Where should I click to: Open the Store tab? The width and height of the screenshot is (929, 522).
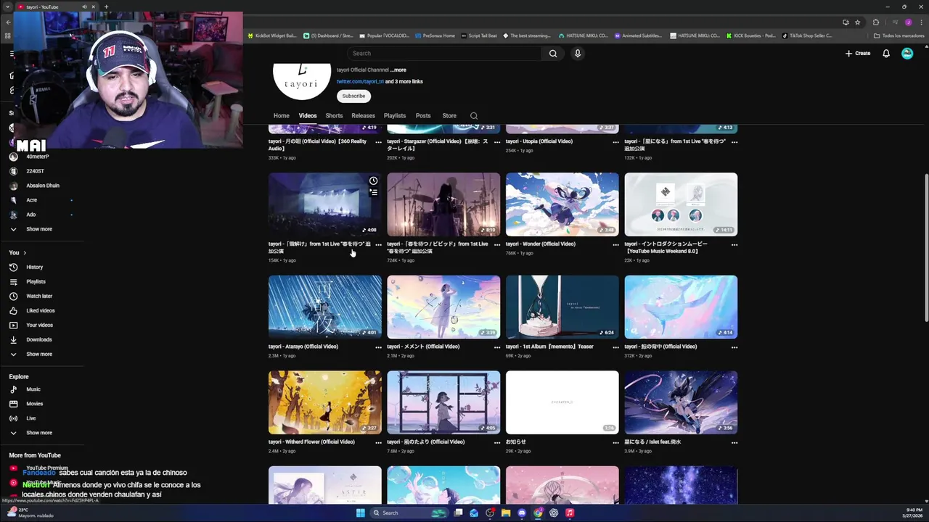tap(449, 116)
